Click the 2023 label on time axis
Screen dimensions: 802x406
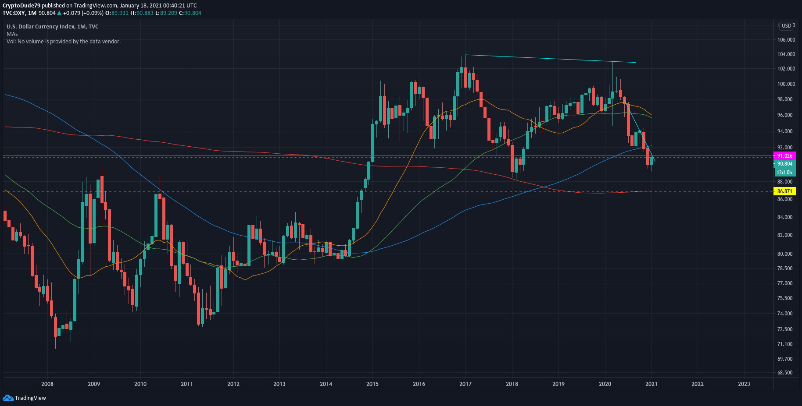click(744, 384)
